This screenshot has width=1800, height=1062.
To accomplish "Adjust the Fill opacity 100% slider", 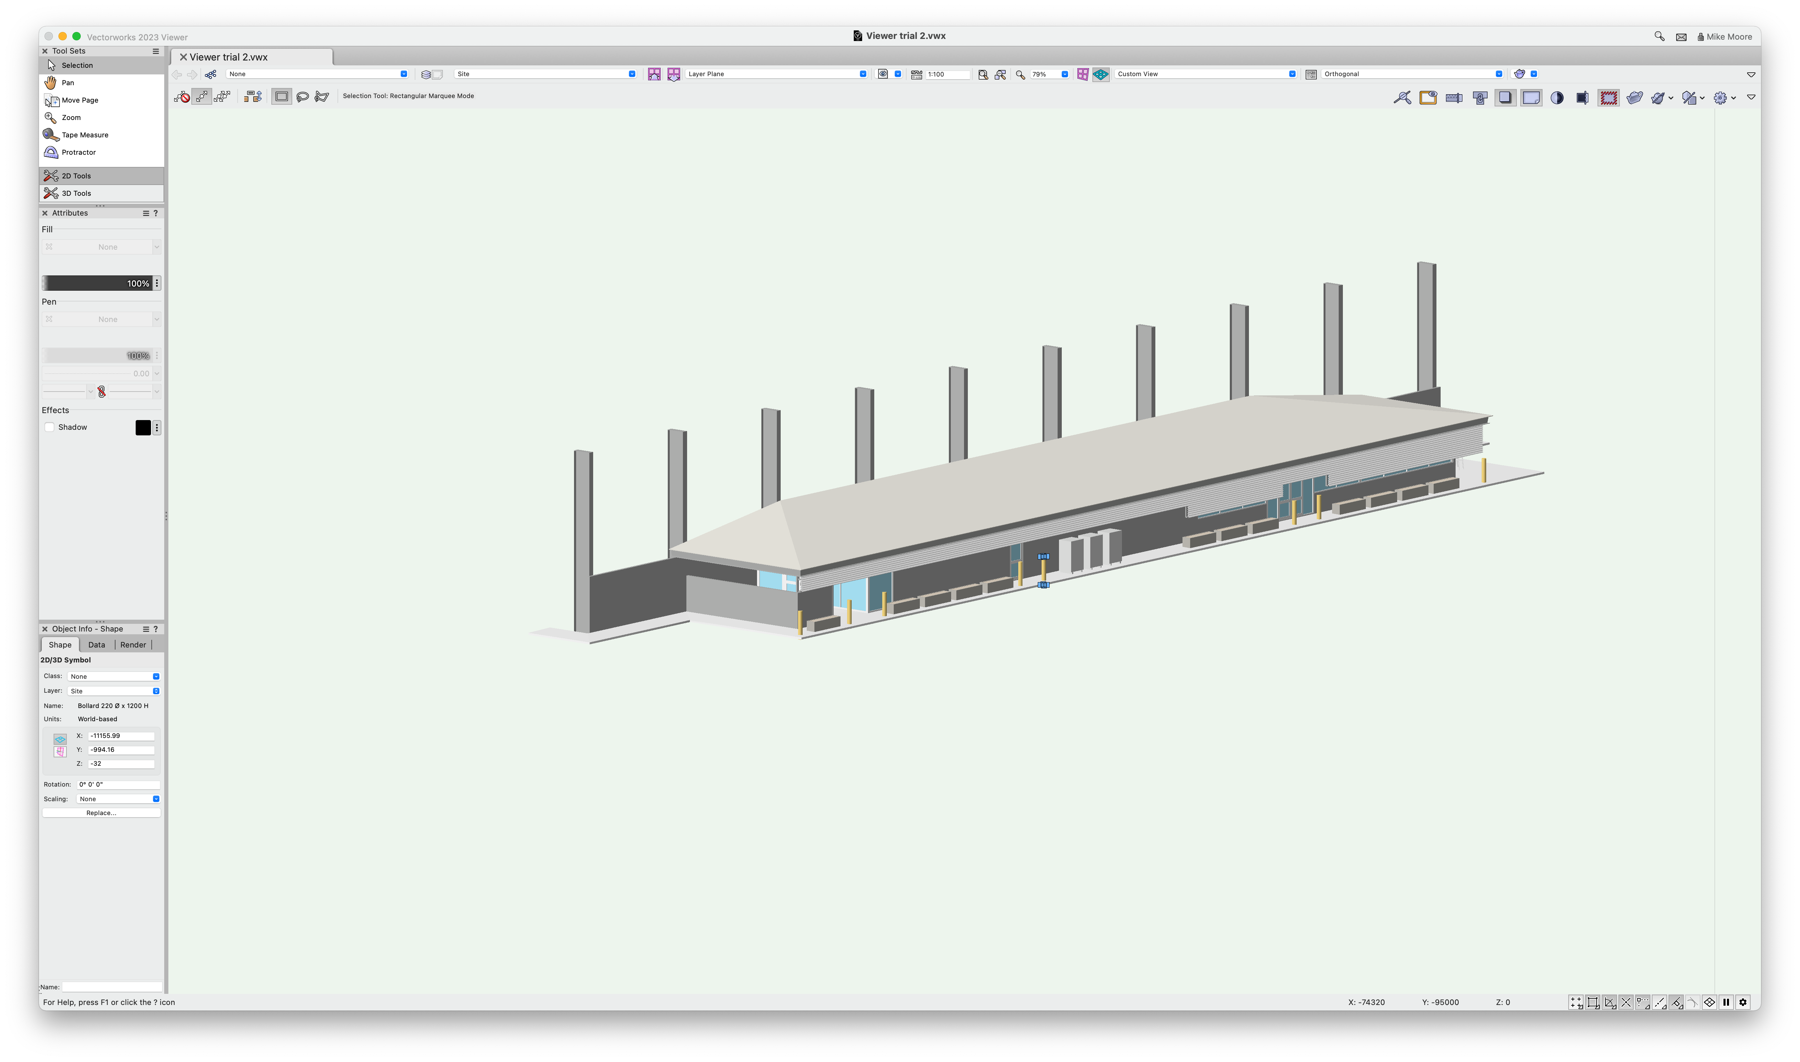I will click(97, 283).
